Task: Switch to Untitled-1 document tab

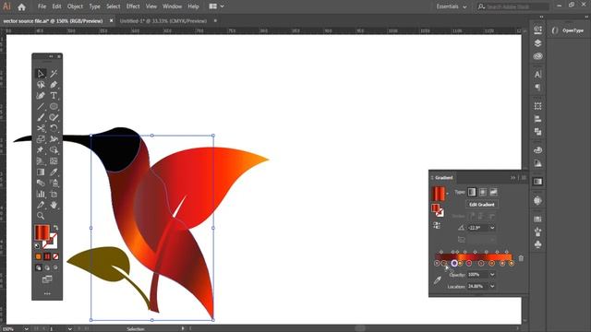Action: click(163, 21)
